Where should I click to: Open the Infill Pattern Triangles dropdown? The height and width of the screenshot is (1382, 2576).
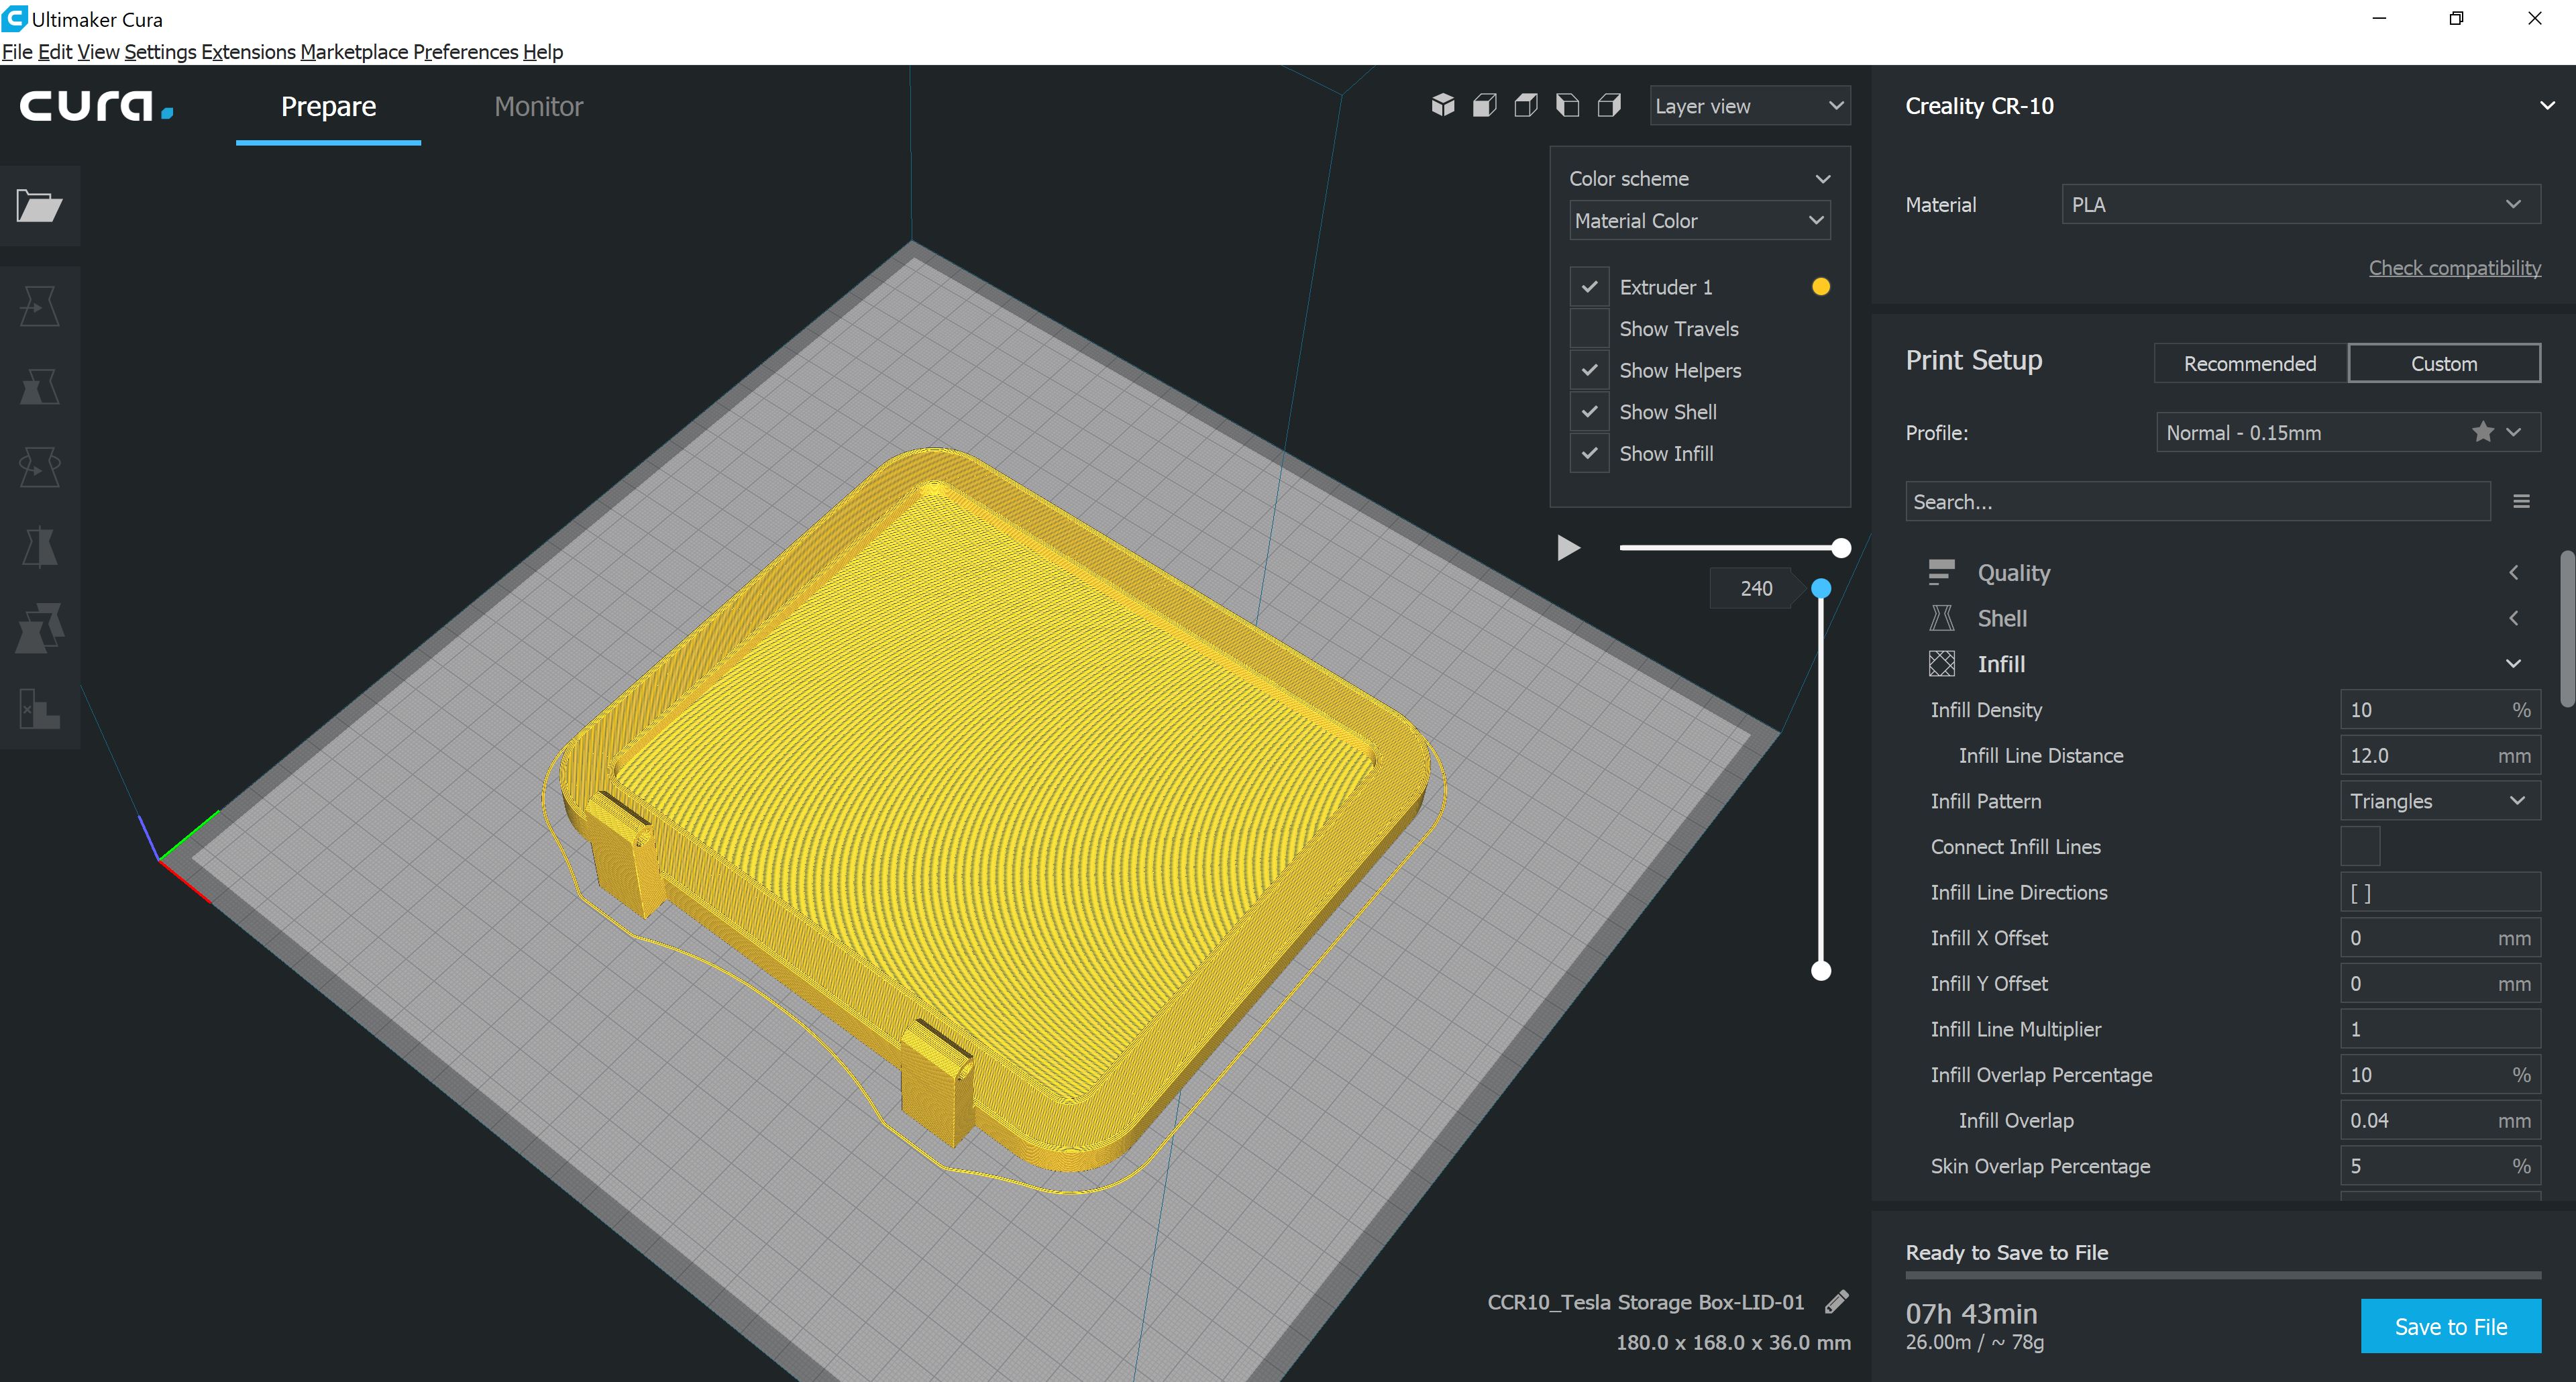2440,801
